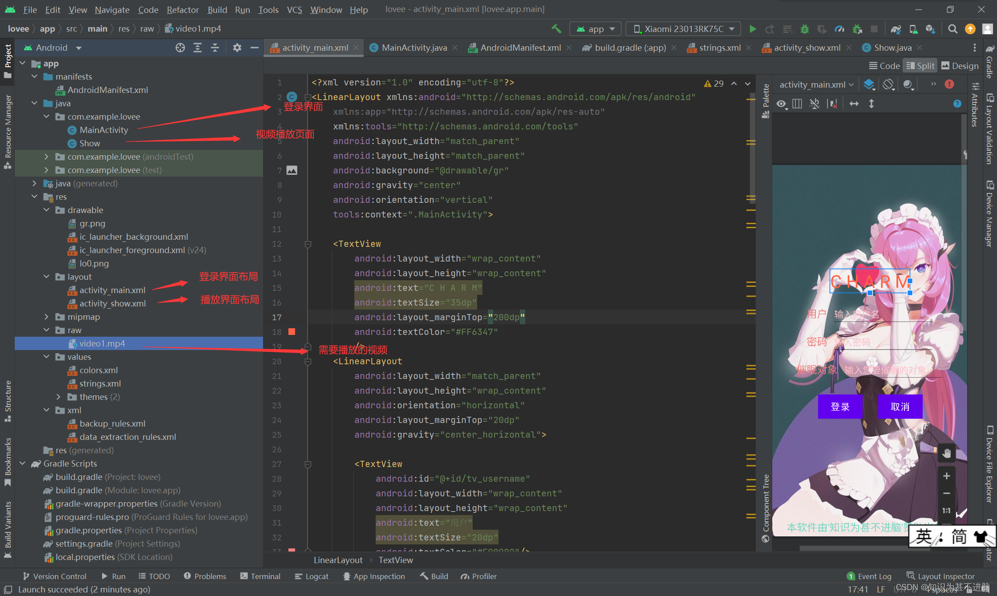Click the Collapse All icon in Project panel
Image resolution: width=997 pixels, height=596 pixels.
[215, 48]
